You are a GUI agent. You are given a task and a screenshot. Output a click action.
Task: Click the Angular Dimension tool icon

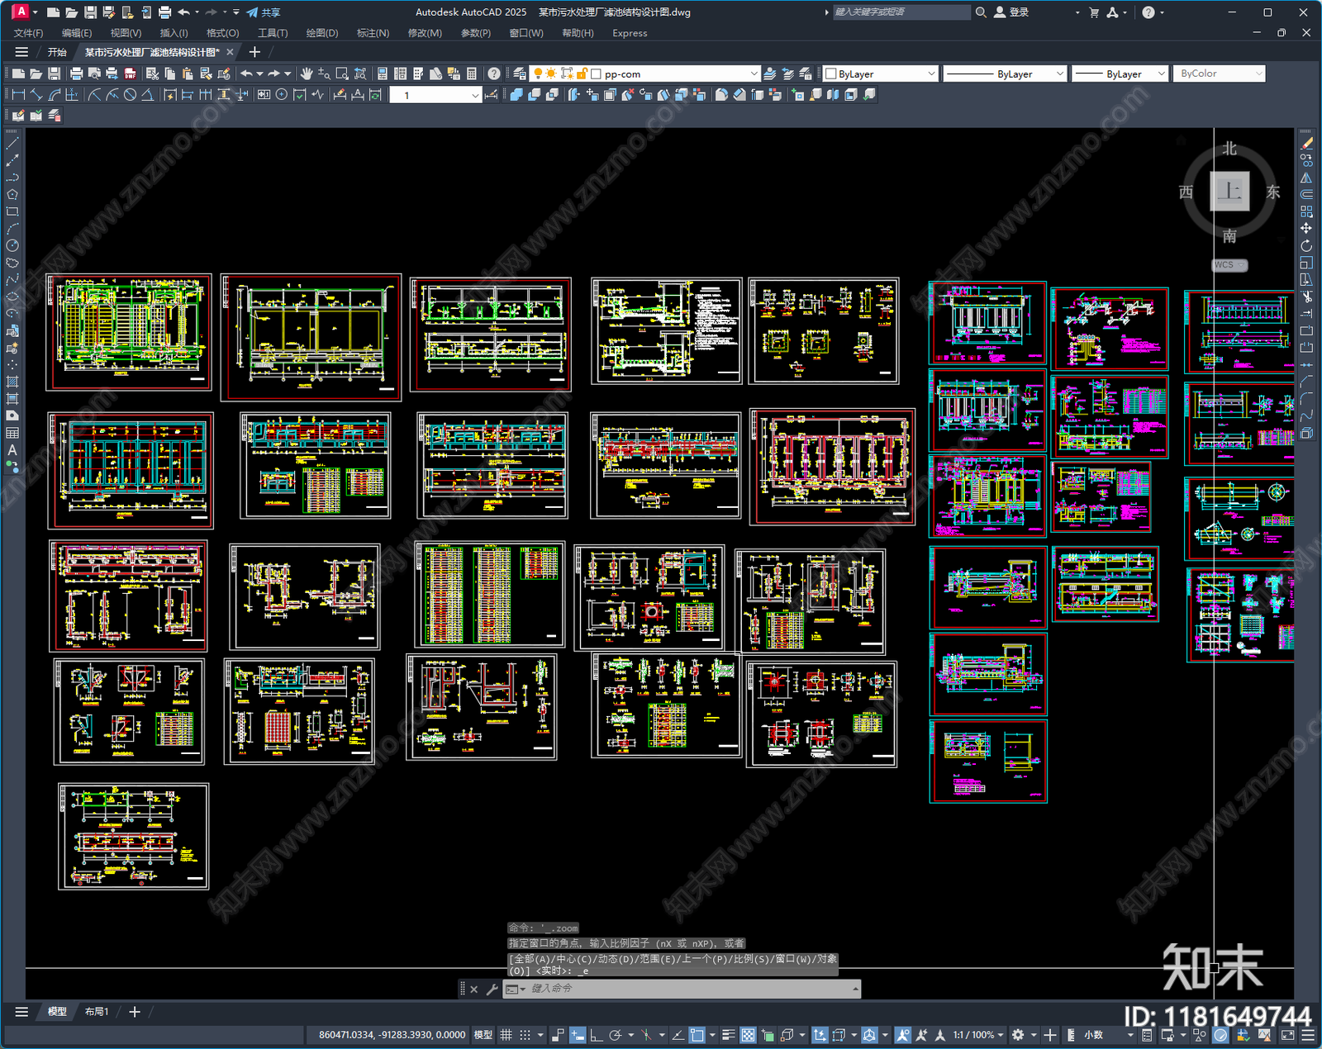tap(147, 95)
